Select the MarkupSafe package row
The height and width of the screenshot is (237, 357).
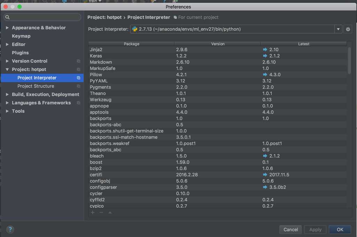coord(218,68)
